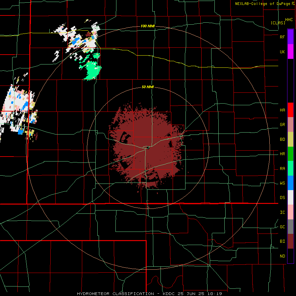Click the HA red legend swatch
Screen dimensions: 296x296
290,110
